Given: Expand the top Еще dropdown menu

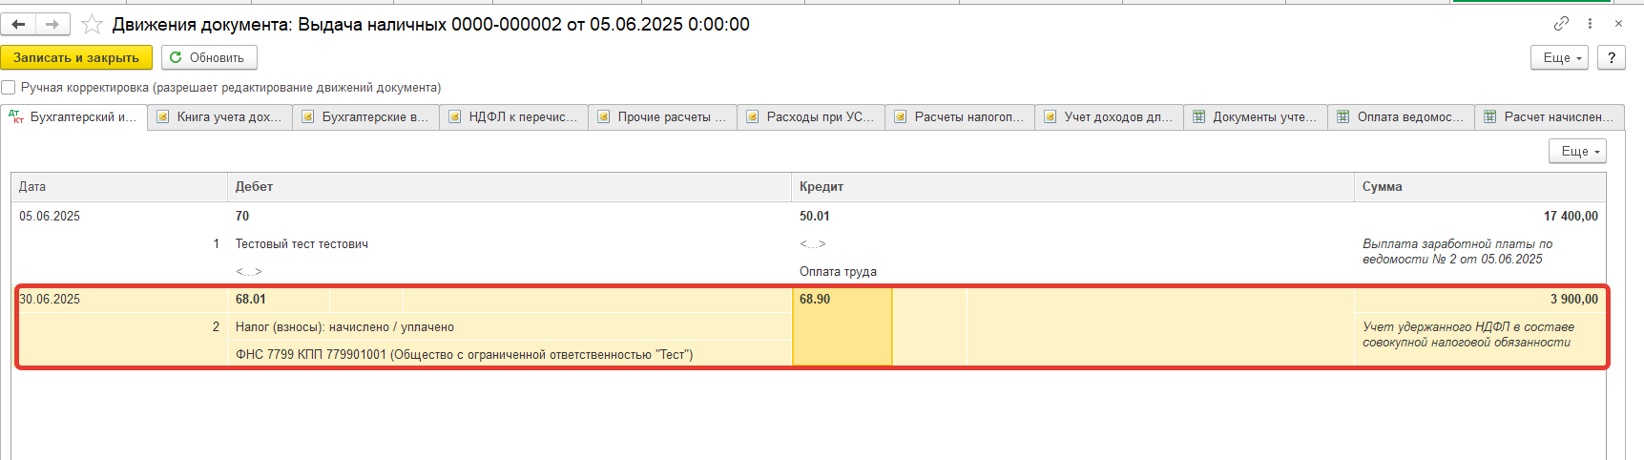Looking at the screenshot, I should (x=1559, y=57).
